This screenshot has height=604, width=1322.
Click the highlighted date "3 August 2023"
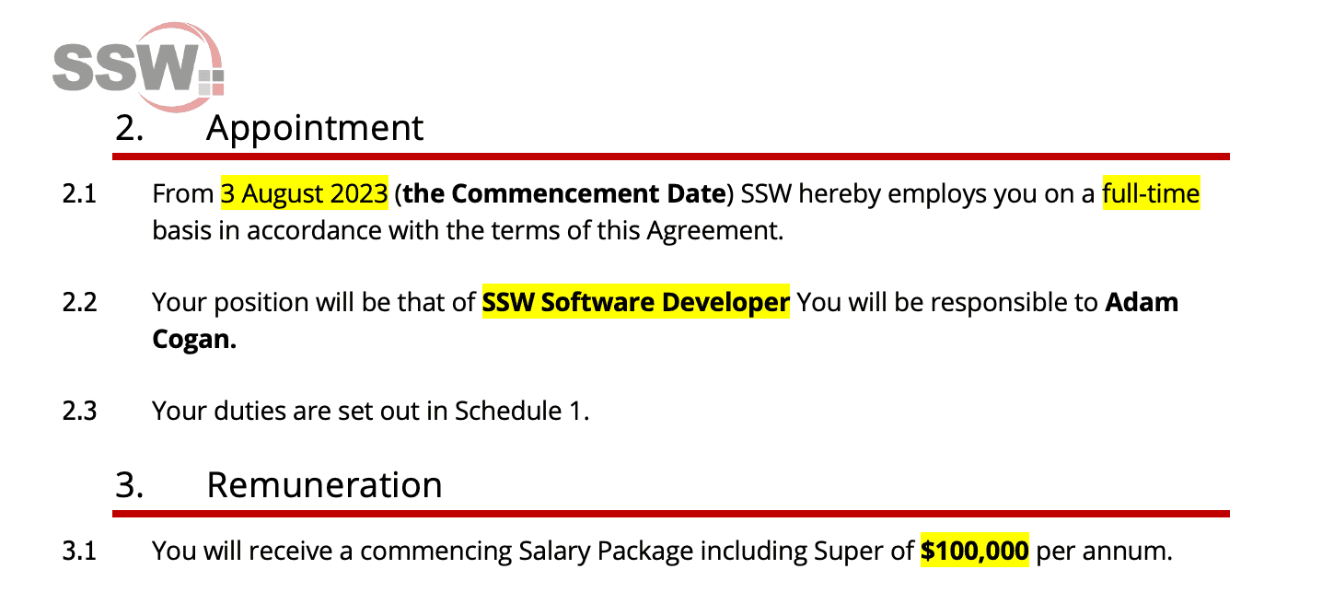click(x=304, y=194)
